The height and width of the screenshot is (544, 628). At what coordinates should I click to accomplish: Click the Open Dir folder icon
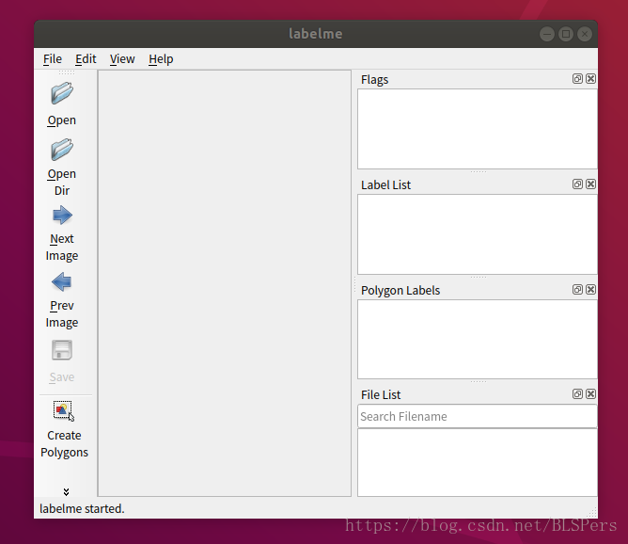click(62, 150)
